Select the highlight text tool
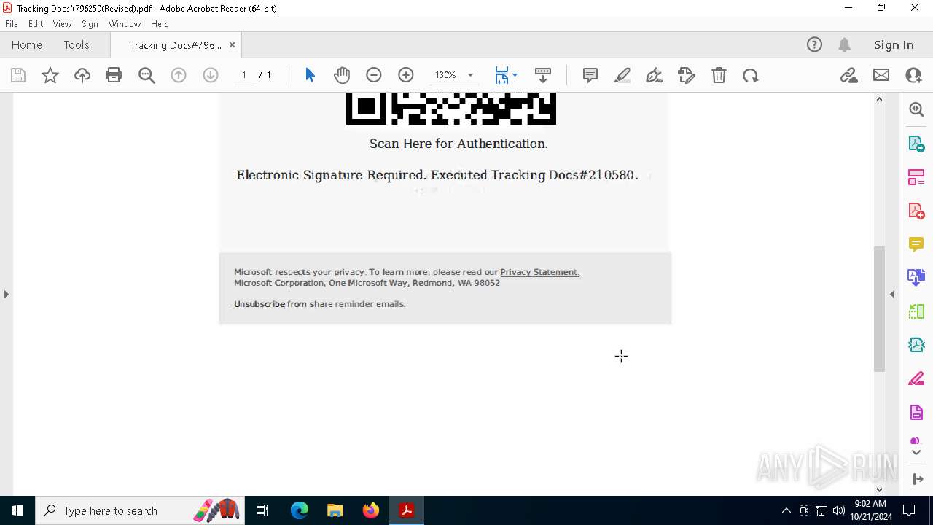 pos(622,75)
